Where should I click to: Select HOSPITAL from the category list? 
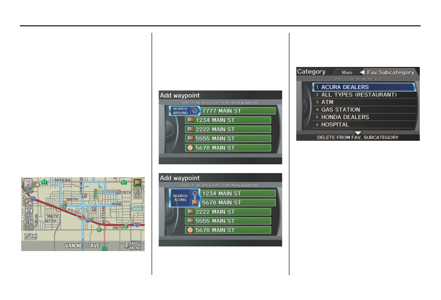365,125
